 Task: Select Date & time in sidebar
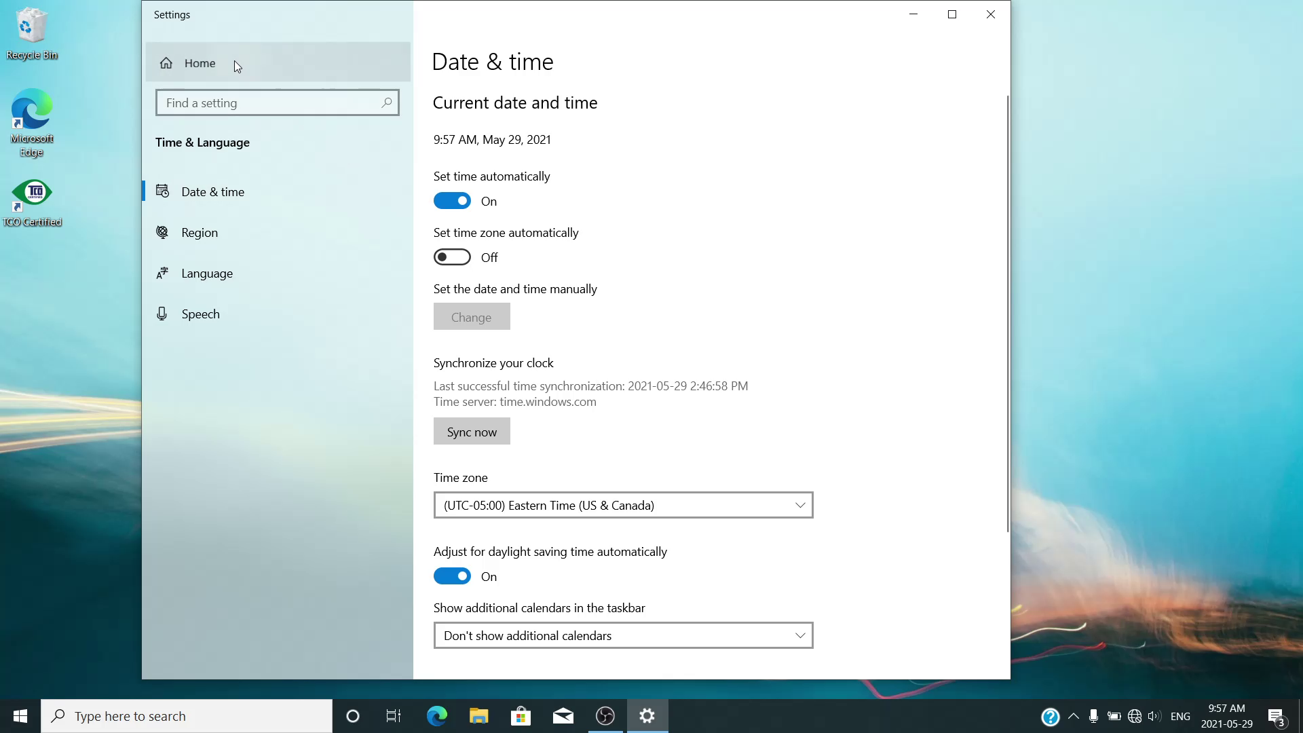click(x=212, y=192)
